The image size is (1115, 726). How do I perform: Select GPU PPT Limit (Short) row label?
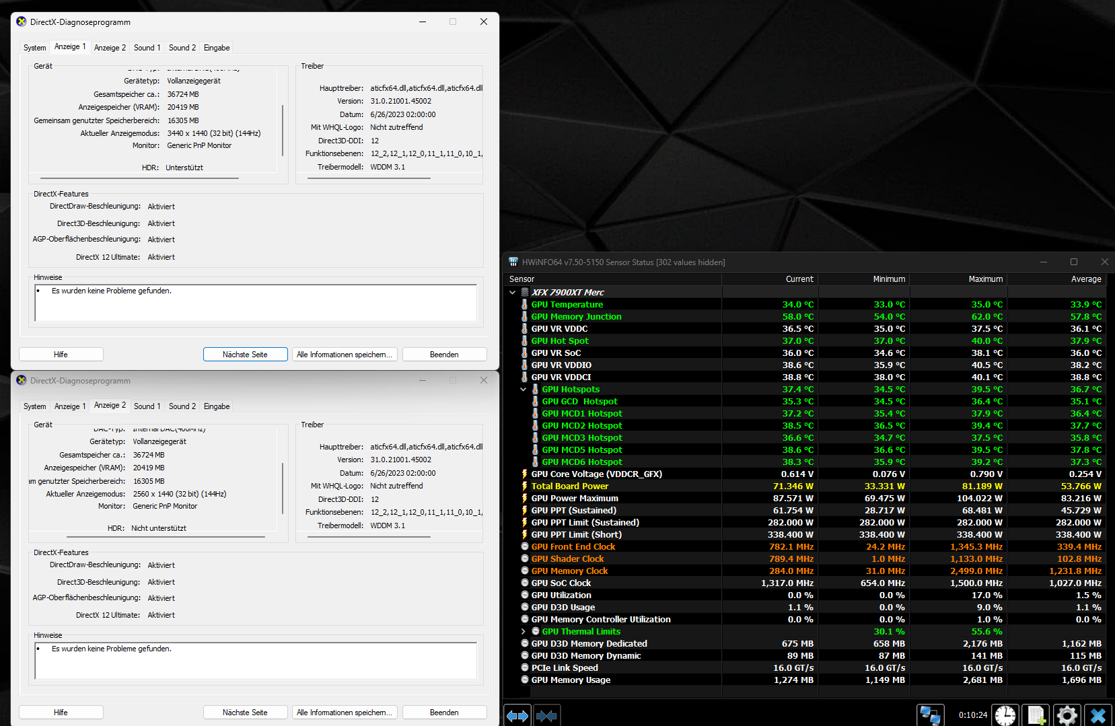576,534
